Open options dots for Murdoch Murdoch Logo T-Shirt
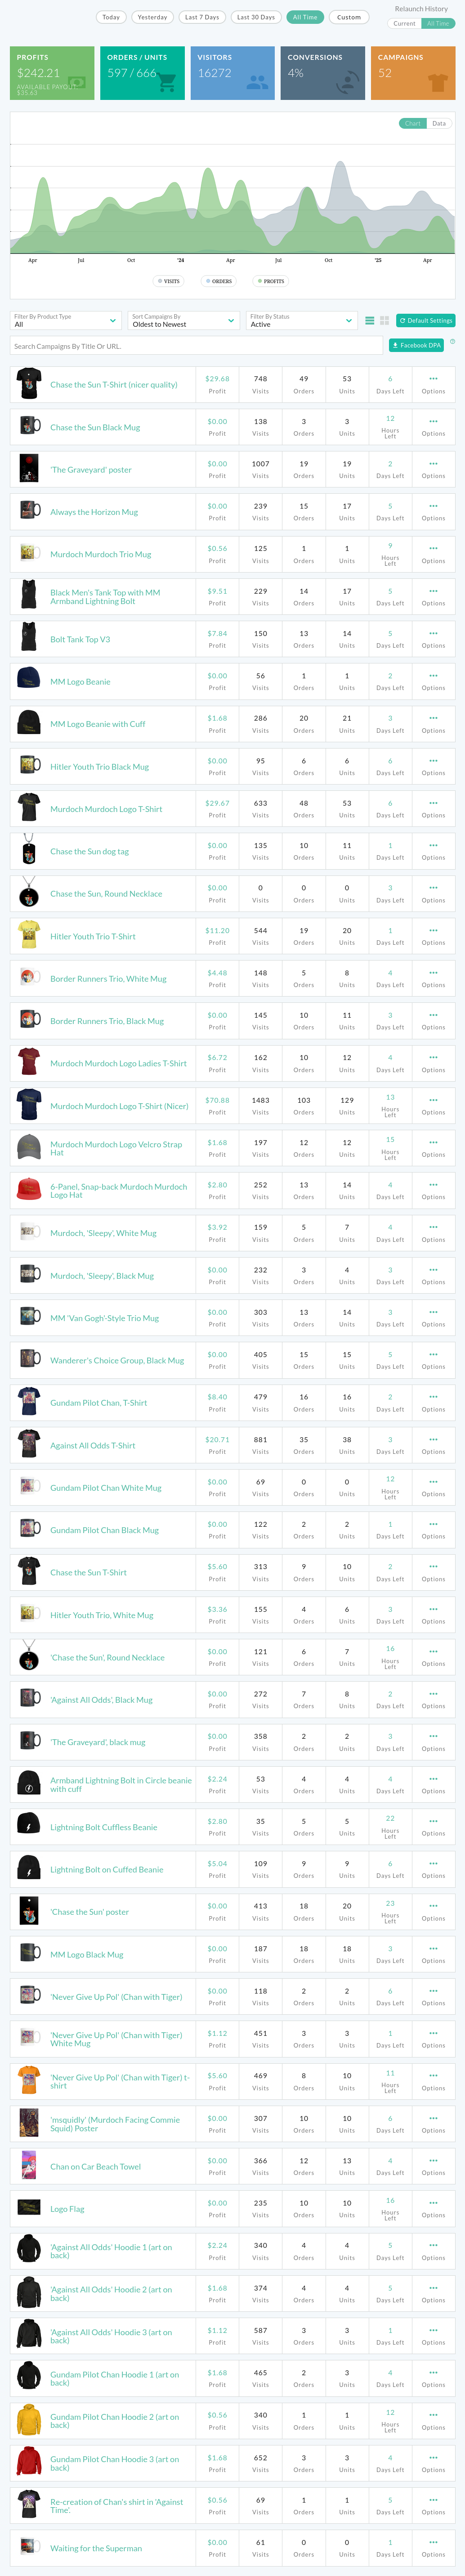 [x=433, y=803]
